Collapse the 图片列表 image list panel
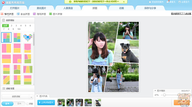 [37, 96]
